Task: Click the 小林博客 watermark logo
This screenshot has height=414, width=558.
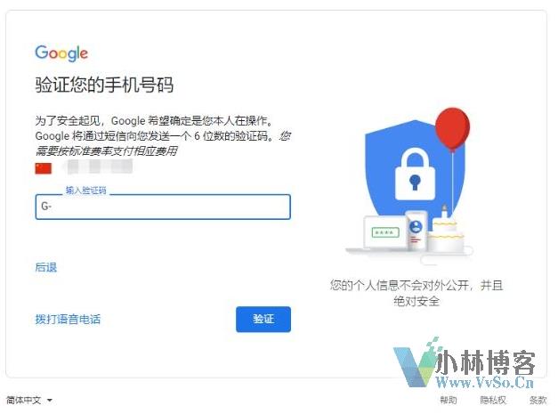Action: pos(465,363)
